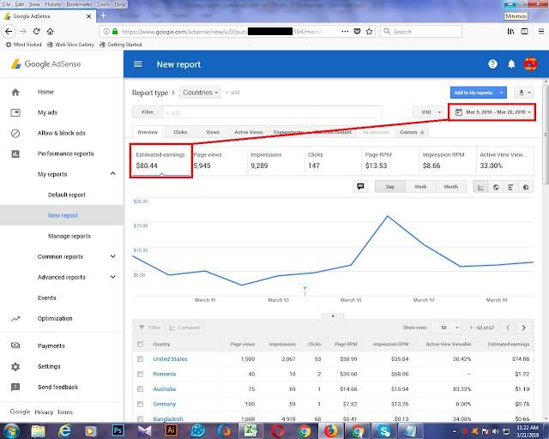
Task: Click the Settings gear icon
Action: click(x=15, y=366)
